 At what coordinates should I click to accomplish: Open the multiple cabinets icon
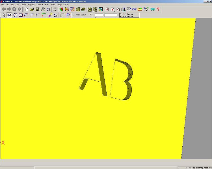(x=95, y=9)
